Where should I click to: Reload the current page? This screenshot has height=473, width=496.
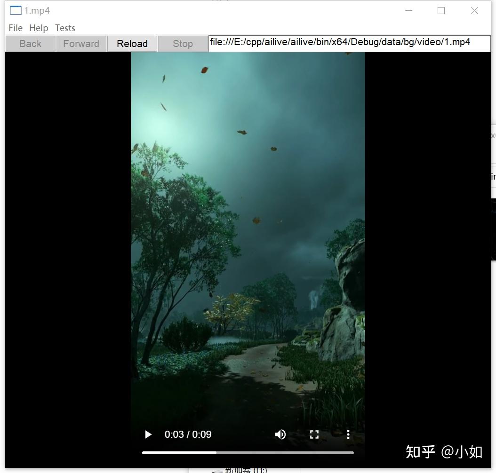tap(132, 44)
